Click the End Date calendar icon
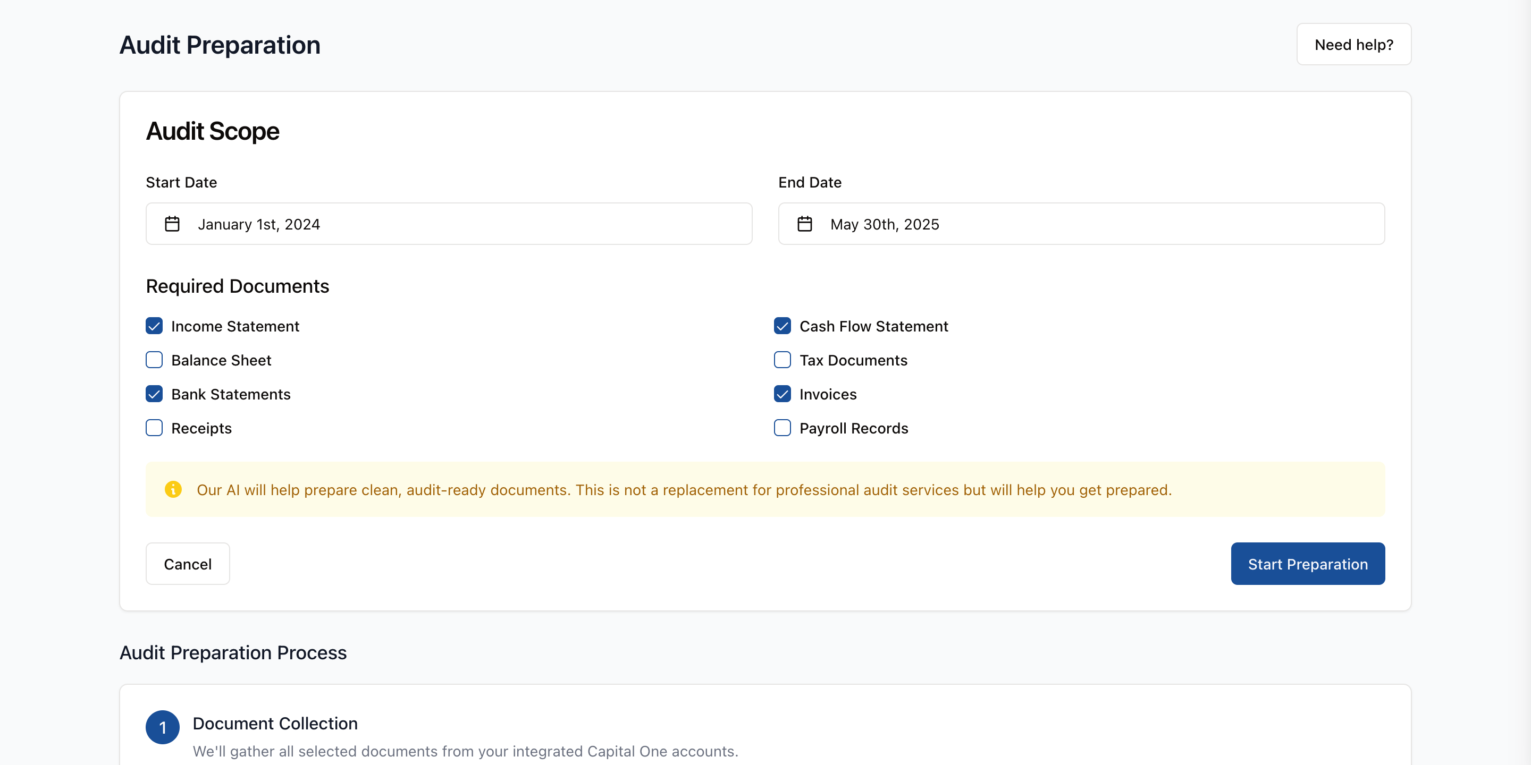 [804, 224]
